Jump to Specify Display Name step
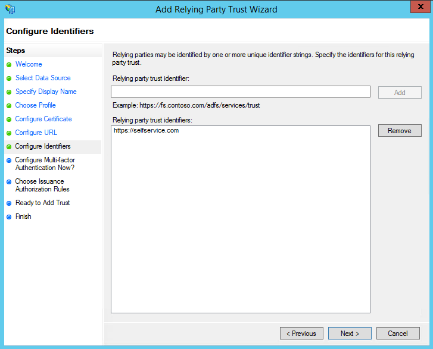433x349 pixels. click(46, 92)
